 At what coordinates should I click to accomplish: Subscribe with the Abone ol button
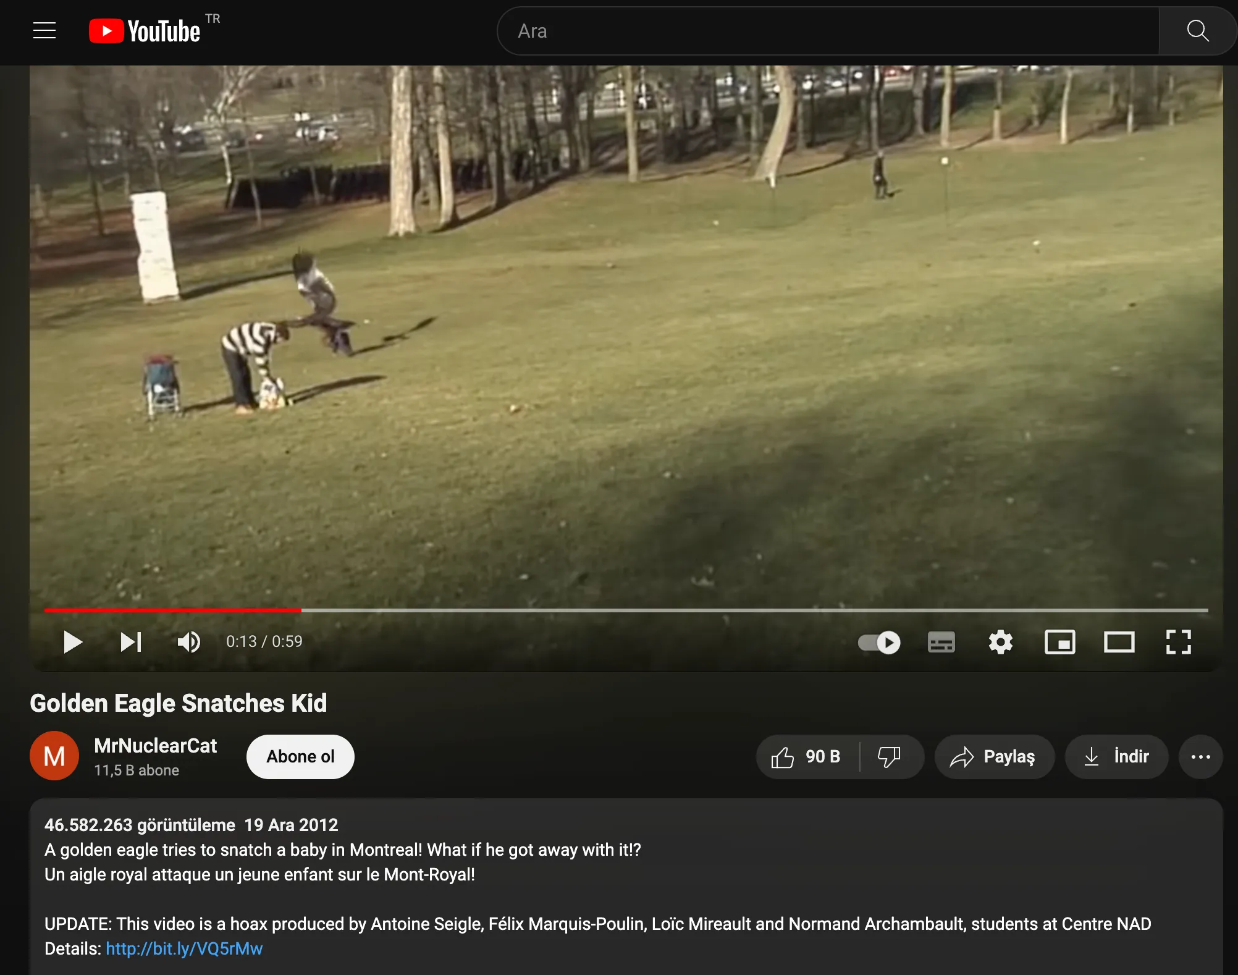pyautogui.click(x=300, y=757)
